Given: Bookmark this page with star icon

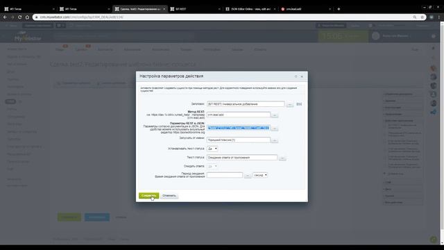Looking at the screenshot, I should 422,17.
